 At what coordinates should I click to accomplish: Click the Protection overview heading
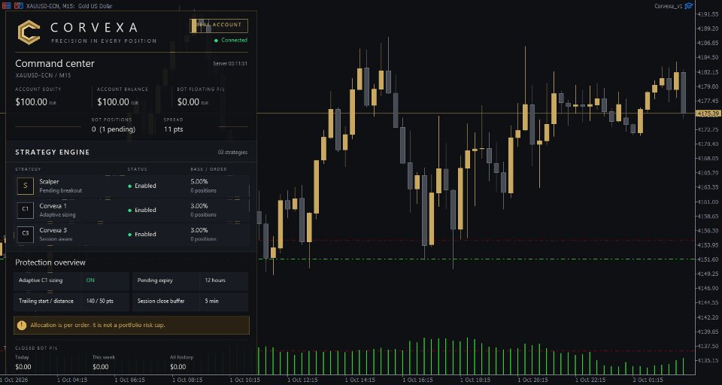pos(50,262)
